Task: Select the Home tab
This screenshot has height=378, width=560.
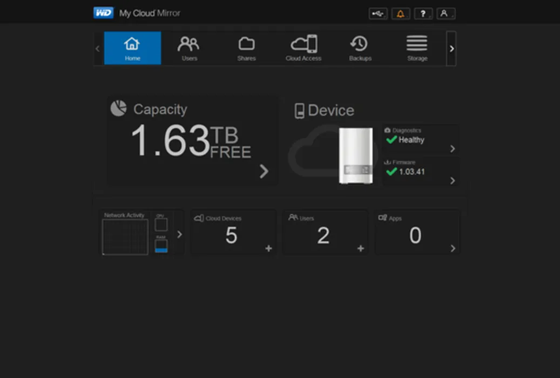Action: (x=132, y=48)
